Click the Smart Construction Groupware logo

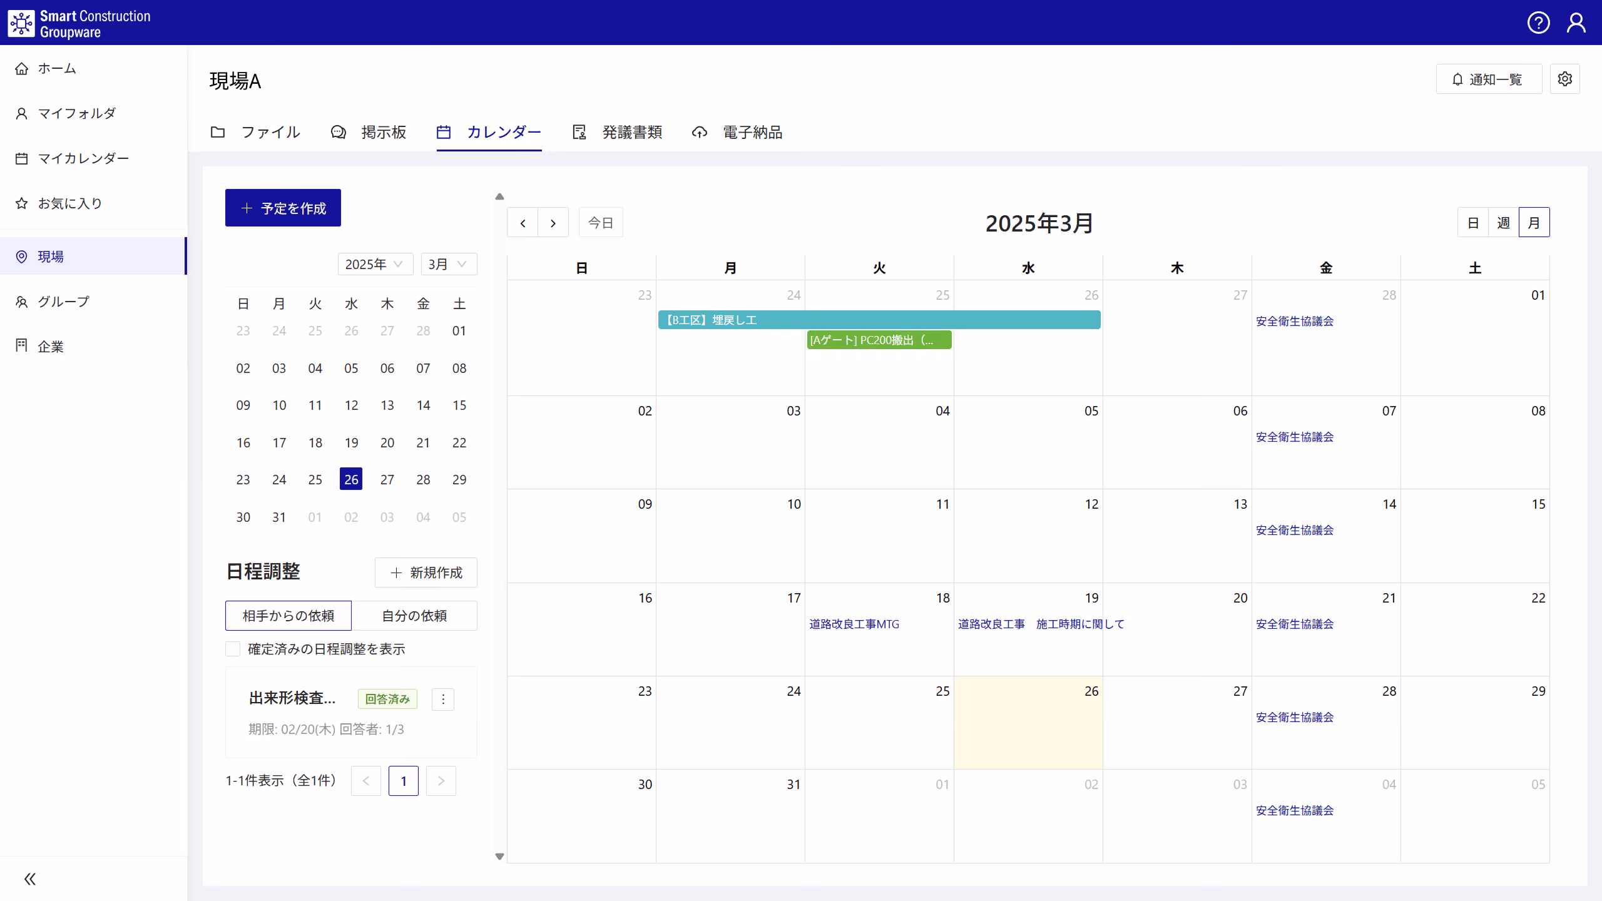tap(79, 24)
